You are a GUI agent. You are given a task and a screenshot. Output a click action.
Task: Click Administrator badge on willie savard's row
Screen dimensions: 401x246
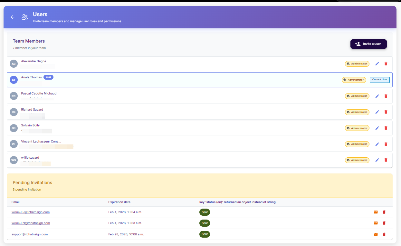(x=357, y=160)
